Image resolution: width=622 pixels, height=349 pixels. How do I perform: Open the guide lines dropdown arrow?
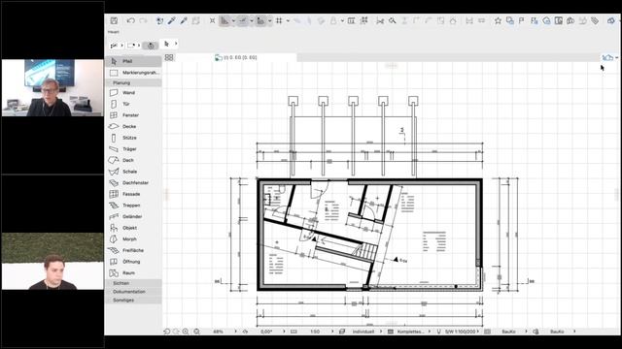233,21
